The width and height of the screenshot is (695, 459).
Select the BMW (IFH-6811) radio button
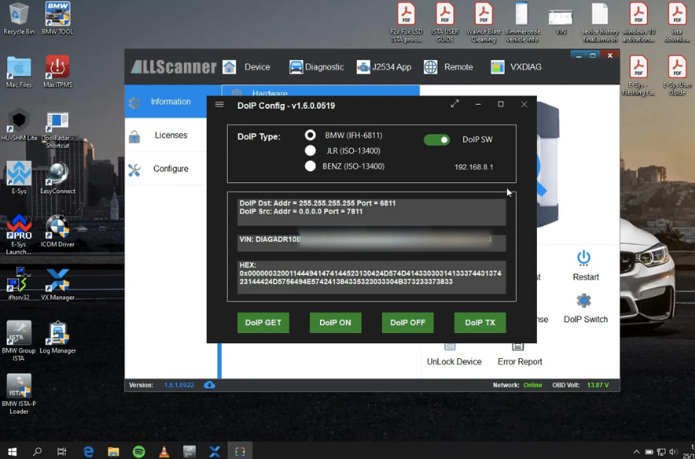coord(310,135)
